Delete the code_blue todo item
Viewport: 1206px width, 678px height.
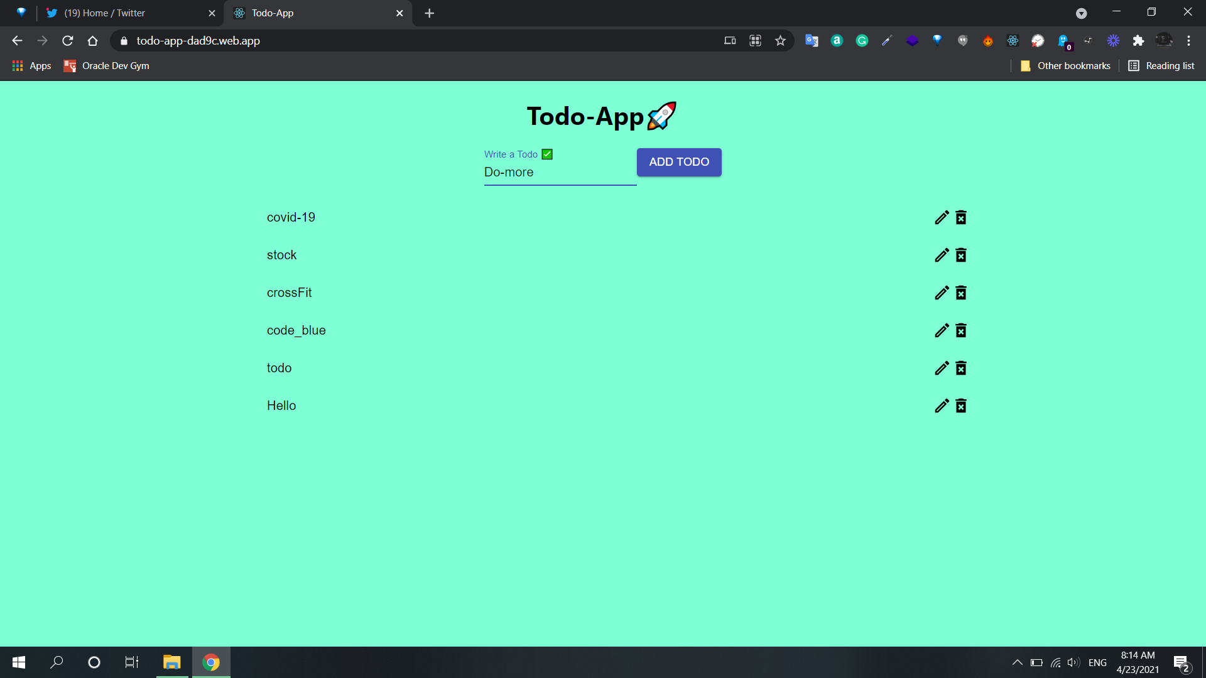(x=961, y=331)
